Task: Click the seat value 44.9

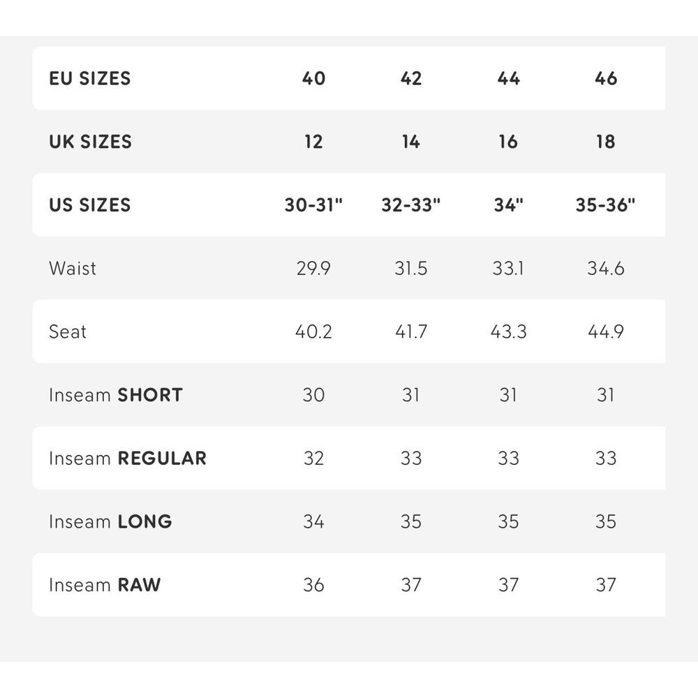Action: (605, 332)
